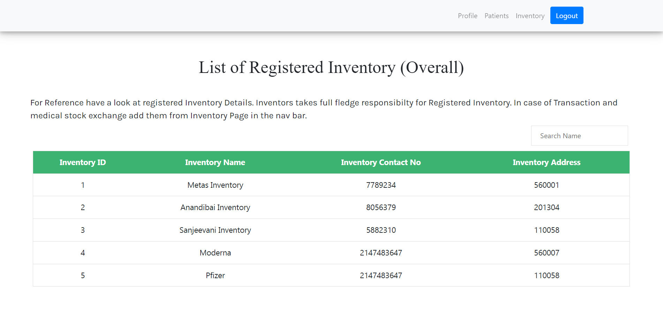Click inside the Search Name field
The image size is (663, 319).
579,135
